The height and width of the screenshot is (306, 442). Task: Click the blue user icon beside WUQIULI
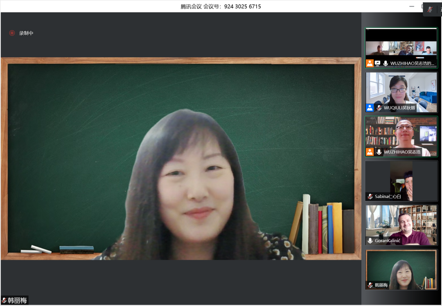click(x=370, y=108)
